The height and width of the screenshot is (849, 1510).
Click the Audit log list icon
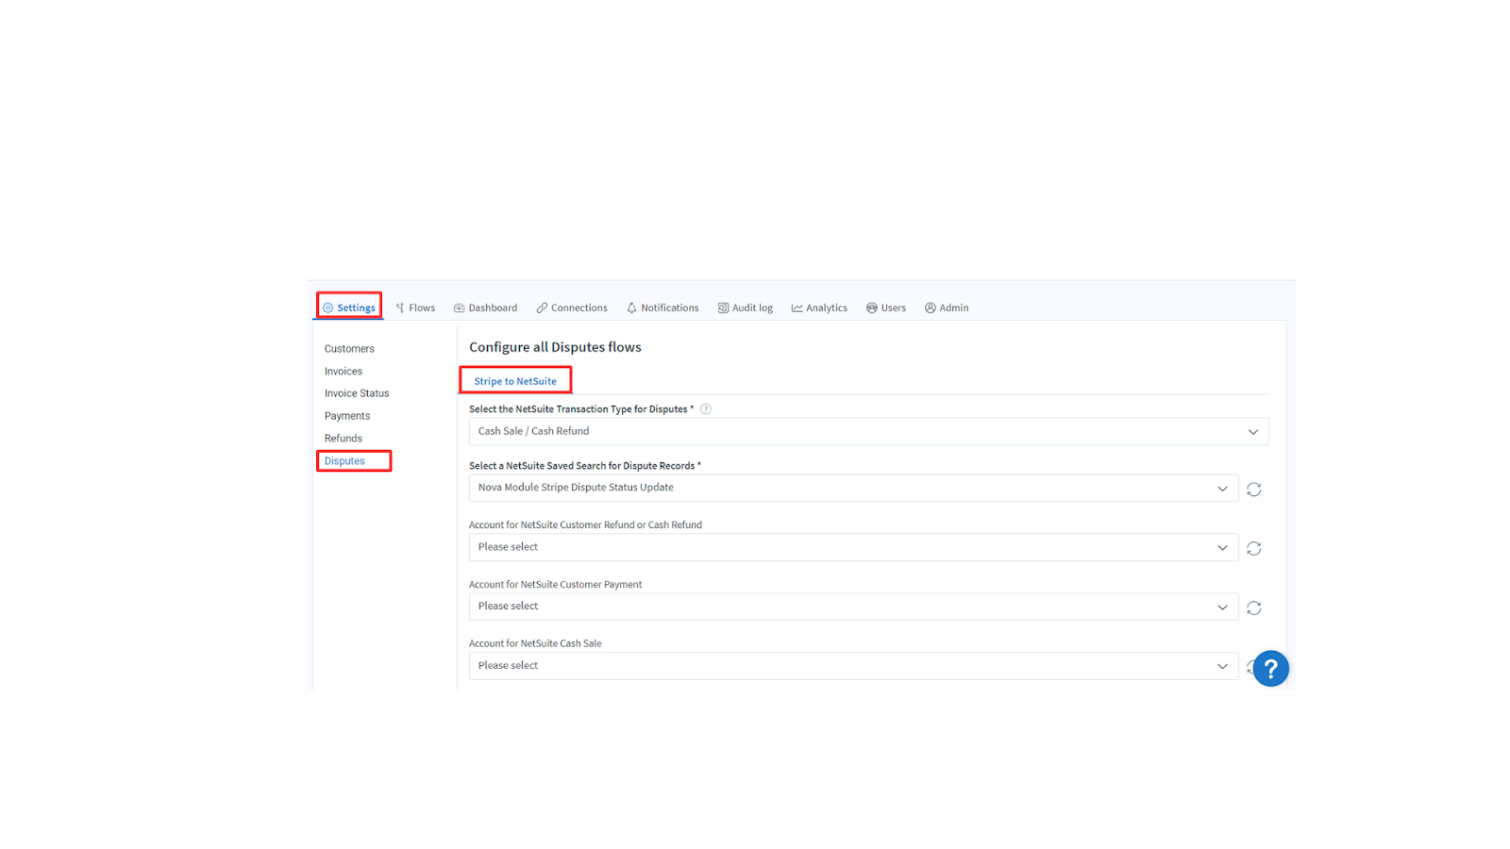tap(723, 308)
